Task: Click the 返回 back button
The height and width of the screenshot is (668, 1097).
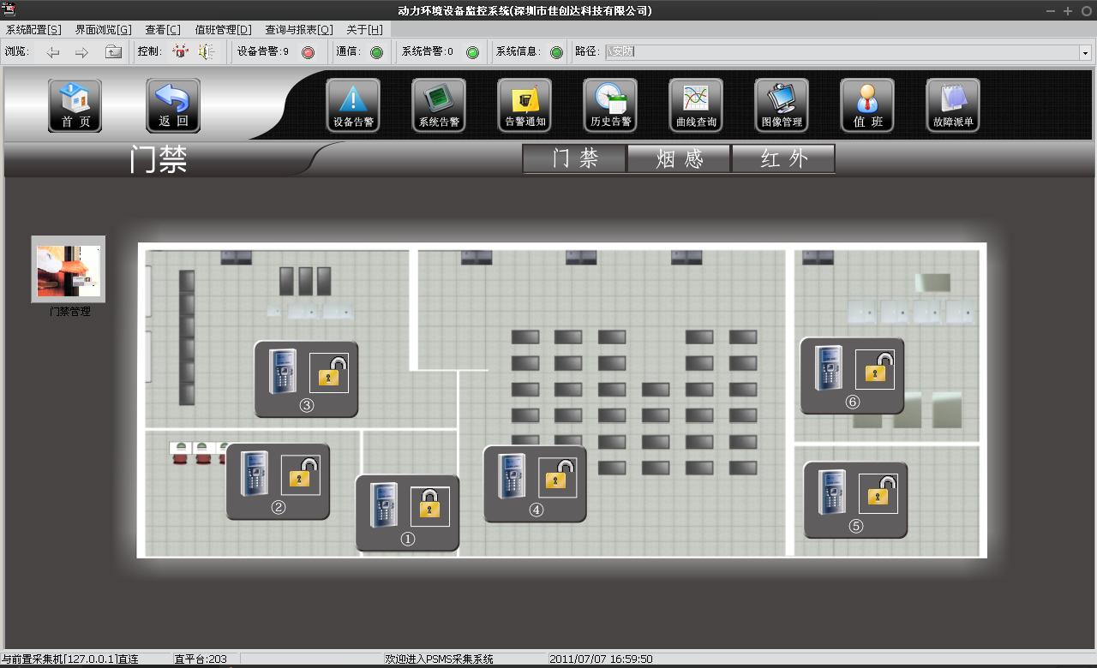Action: click(x=173, y=105)
